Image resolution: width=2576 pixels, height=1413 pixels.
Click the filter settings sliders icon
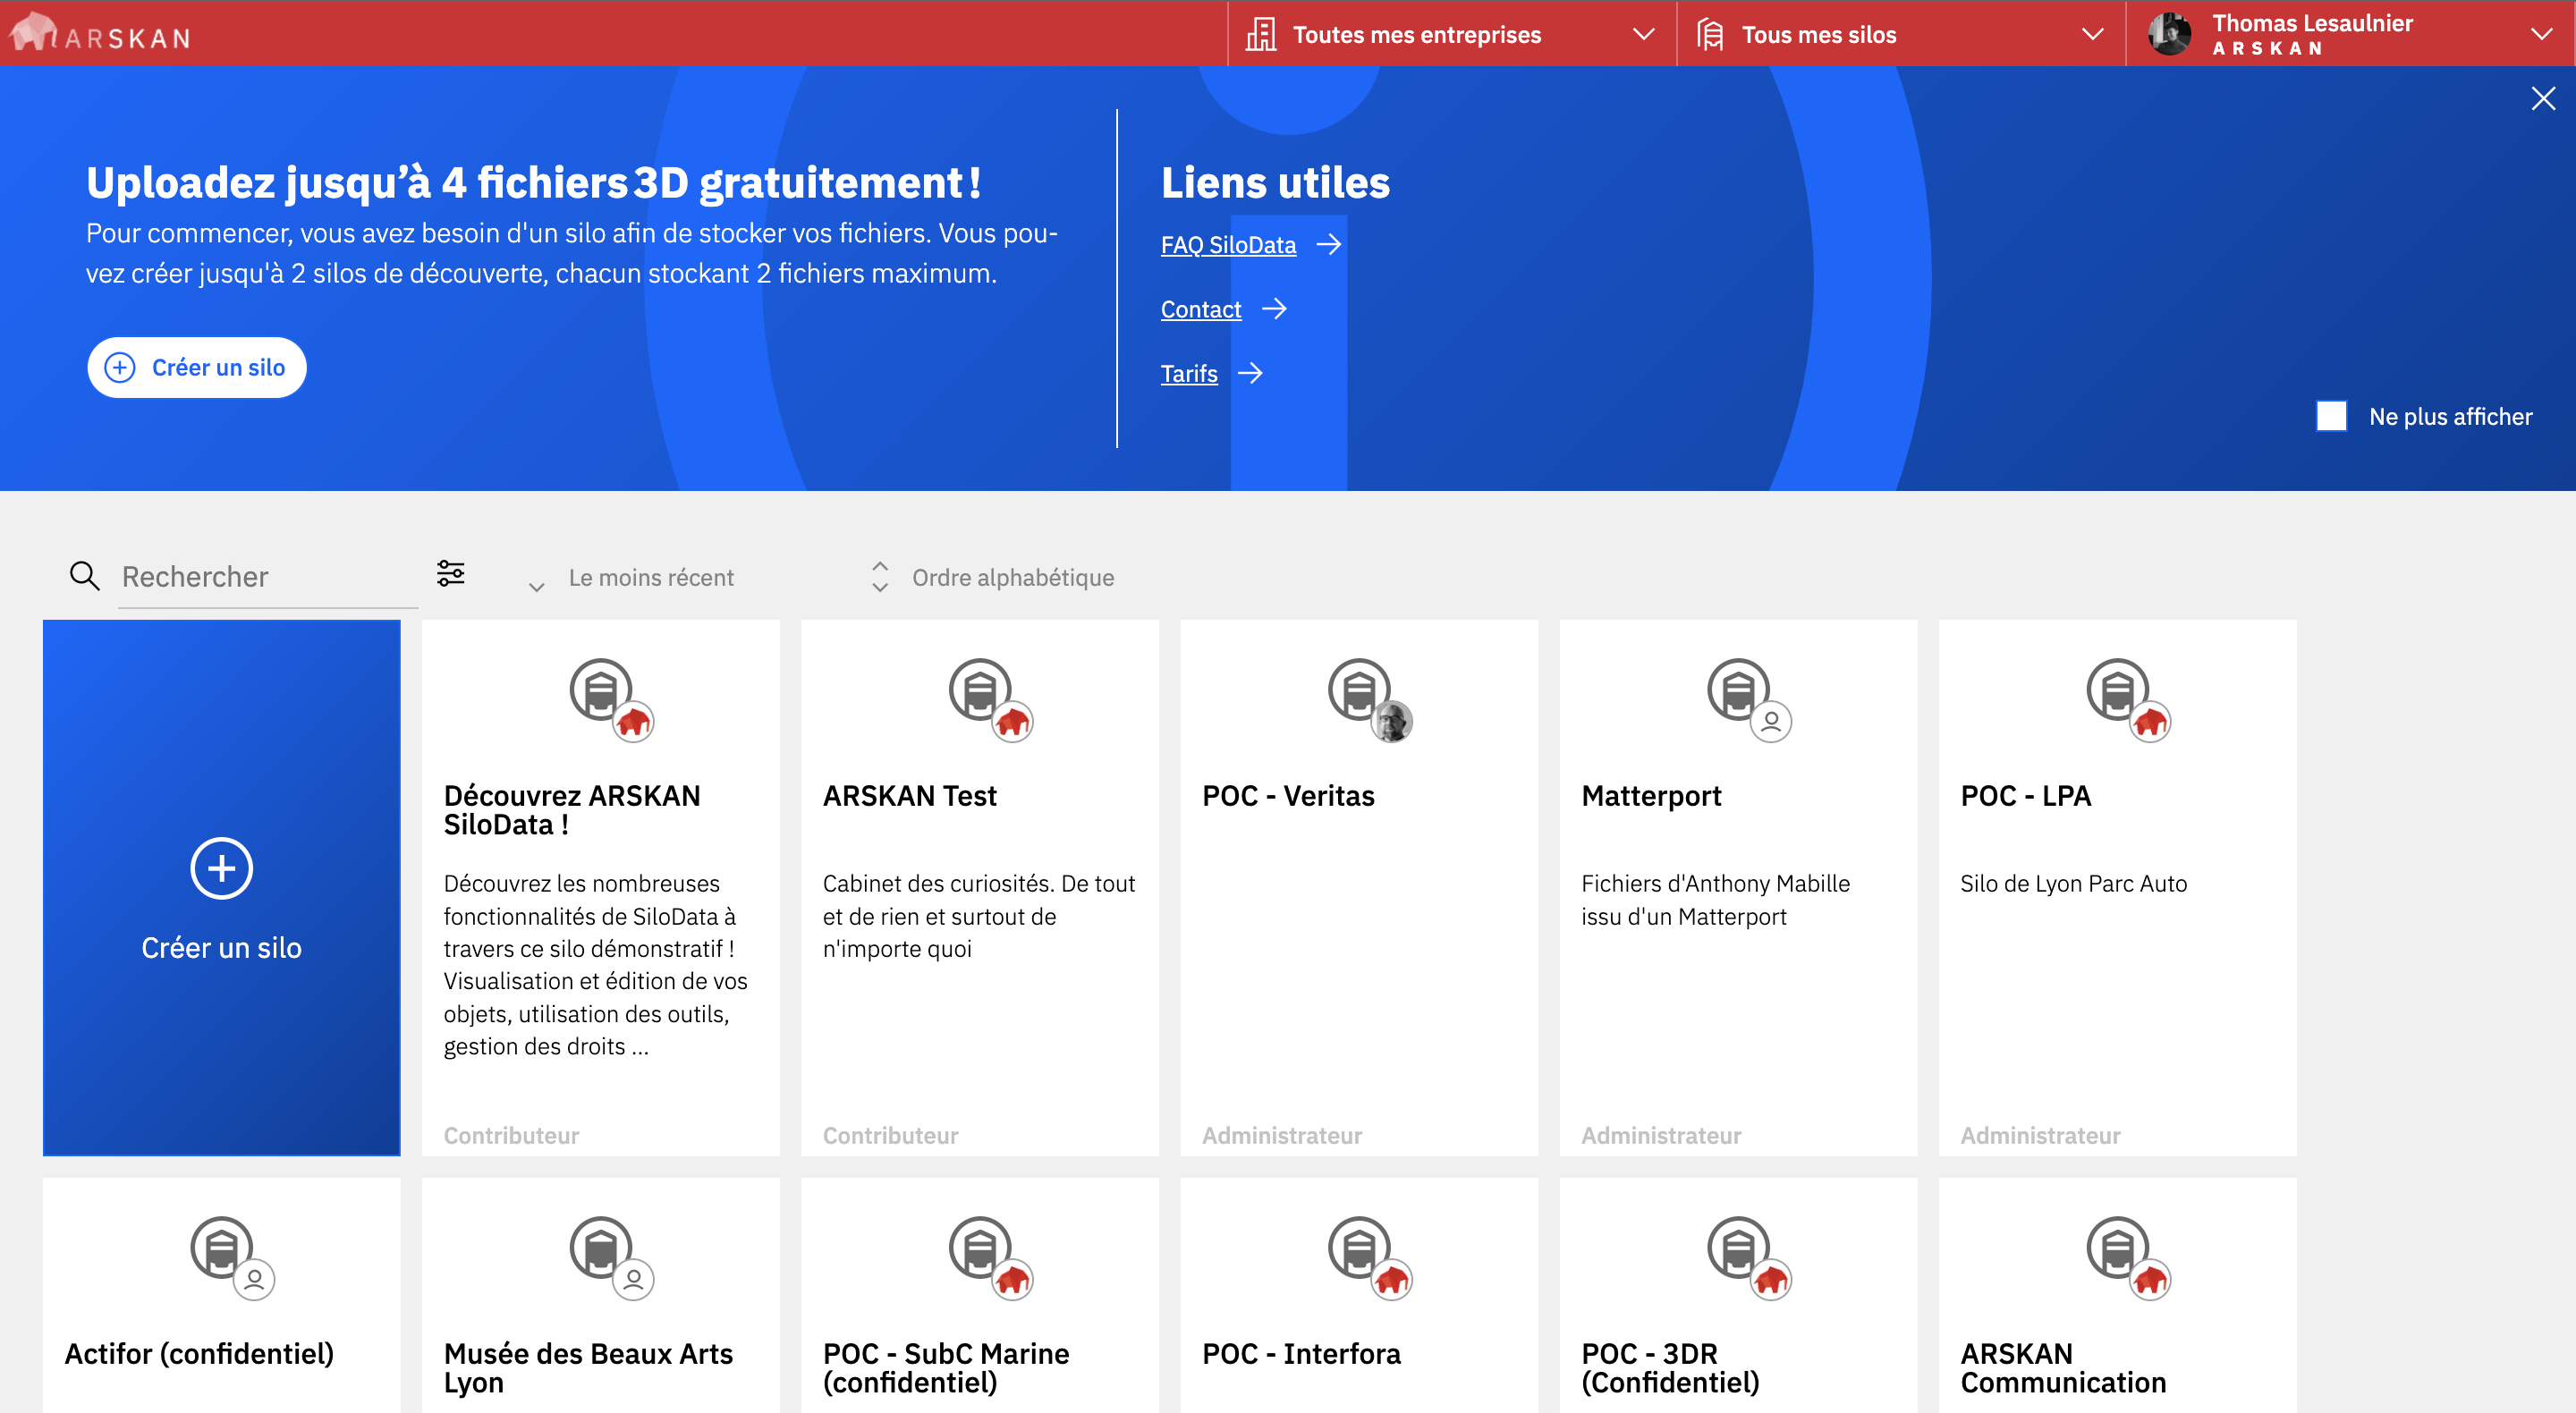pyautogui.click(x=450, y=574)
